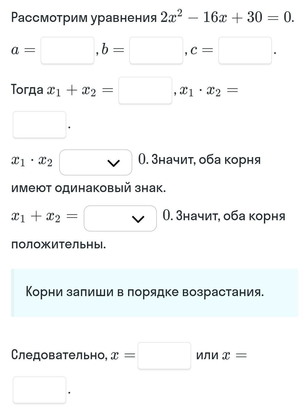Click the word 'Тогда'
Image resolution: width=308 pixels, height=412 pixels.
pyautogui.click(x=27, y=89)
